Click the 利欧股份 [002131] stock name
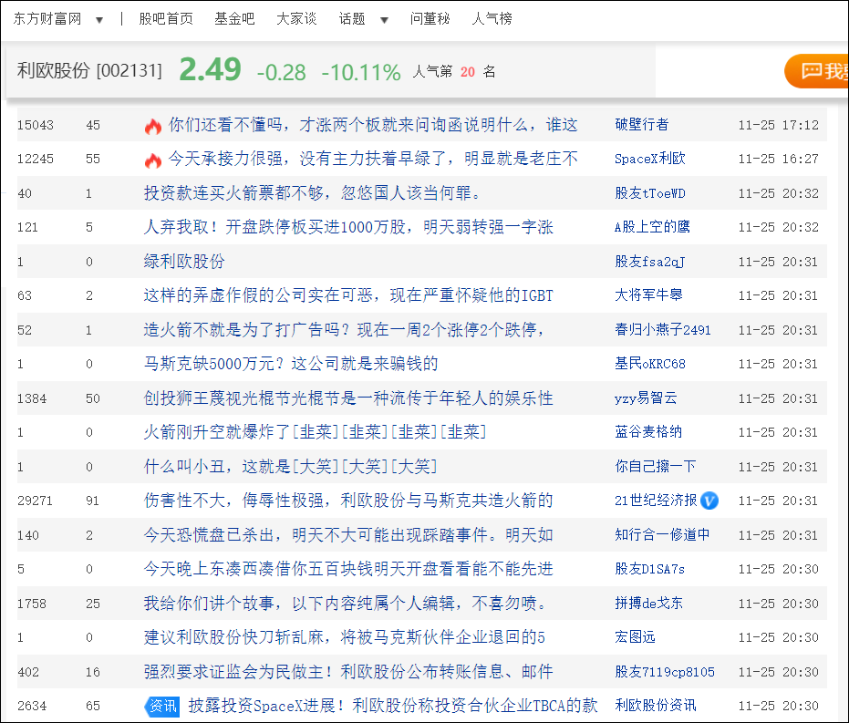 click(89, 70)
